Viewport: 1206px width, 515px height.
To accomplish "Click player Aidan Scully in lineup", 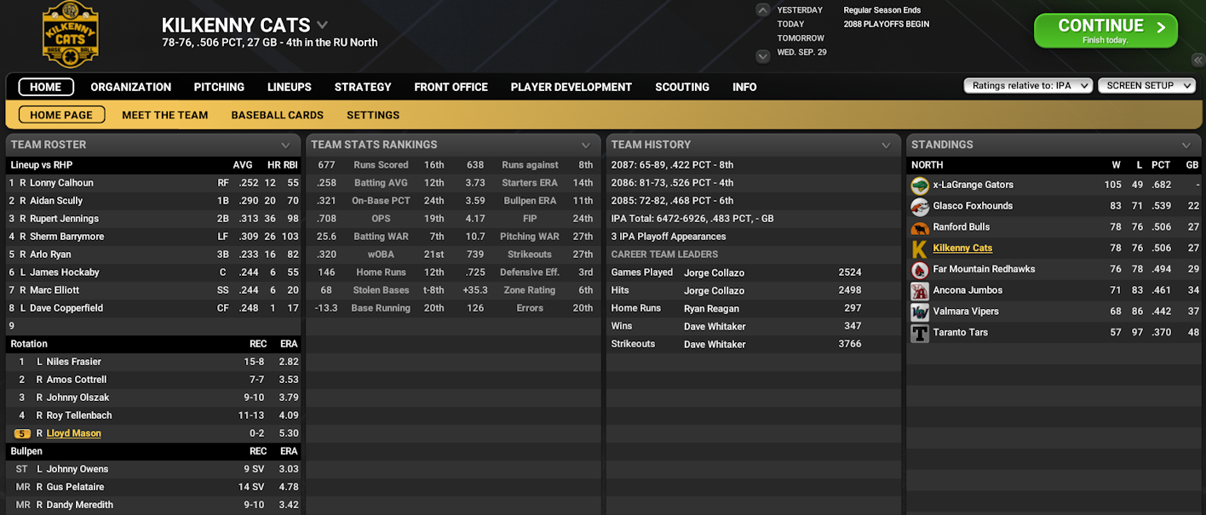I will [x=56, y=201].
